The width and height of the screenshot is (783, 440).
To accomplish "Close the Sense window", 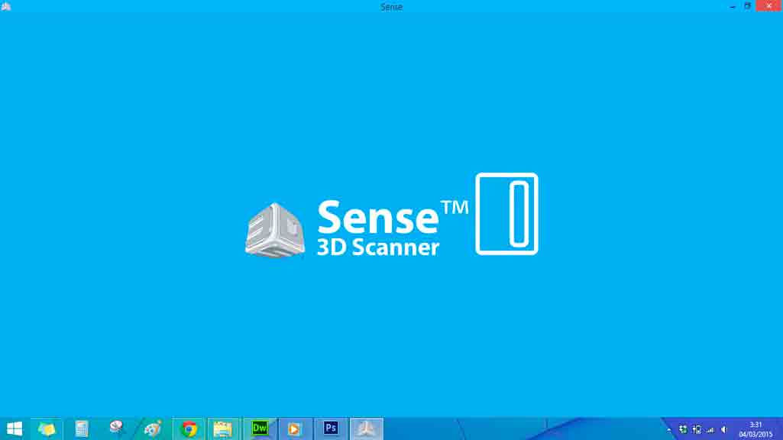I will (769, 6).
